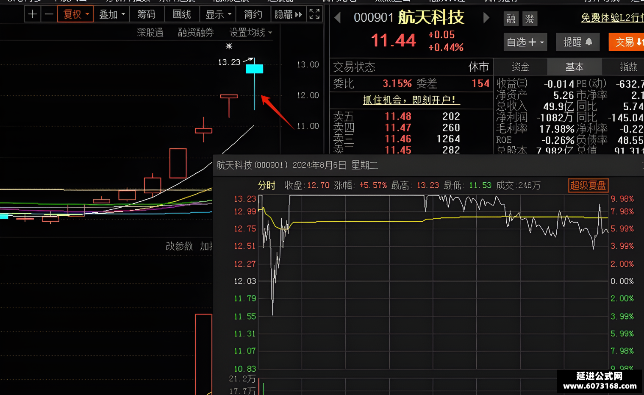Zoom out chart with minus icon

49,14
